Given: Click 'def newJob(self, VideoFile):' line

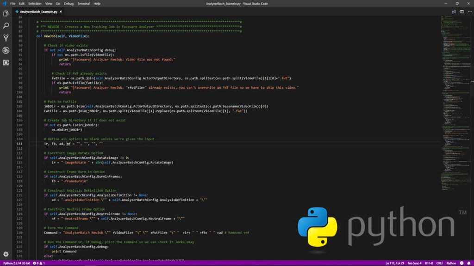Looking at the screenshot, I should click(63, 36).
